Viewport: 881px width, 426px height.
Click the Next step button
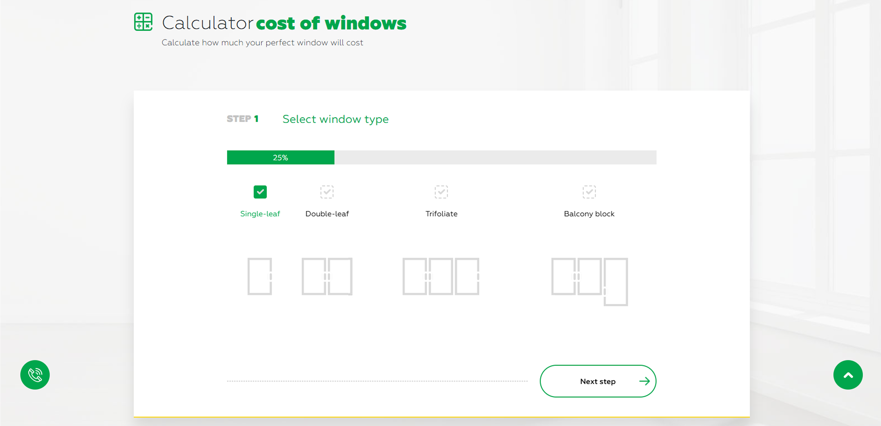[598, 381]
